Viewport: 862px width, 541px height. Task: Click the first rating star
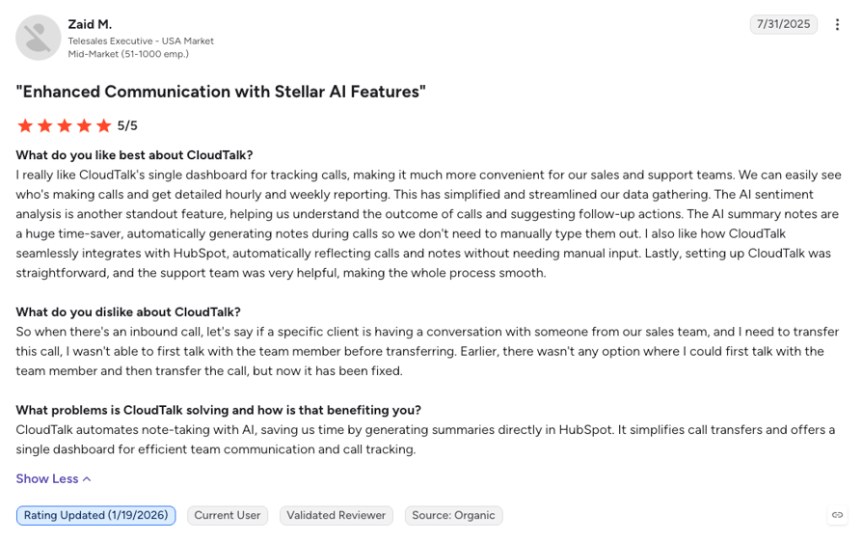(x=25, y=126)
